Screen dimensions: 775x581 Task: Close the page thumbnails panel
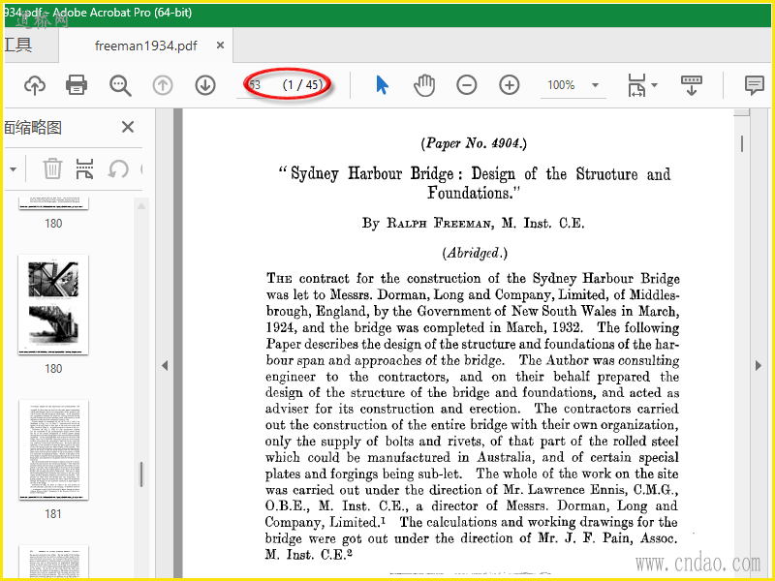click(x=128, y=127)
